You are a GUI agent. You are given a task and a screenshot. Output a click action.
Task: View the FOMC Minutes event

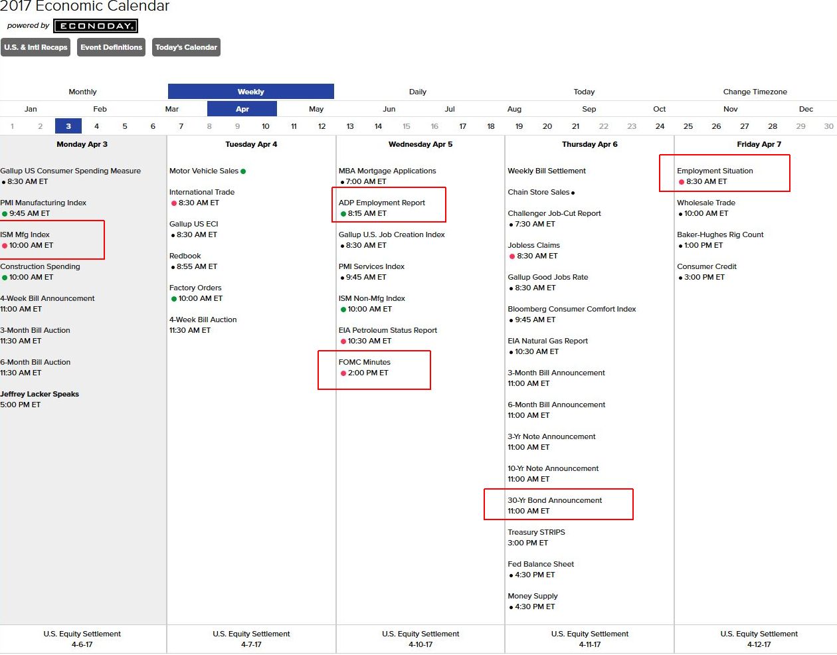coord(365,362)
